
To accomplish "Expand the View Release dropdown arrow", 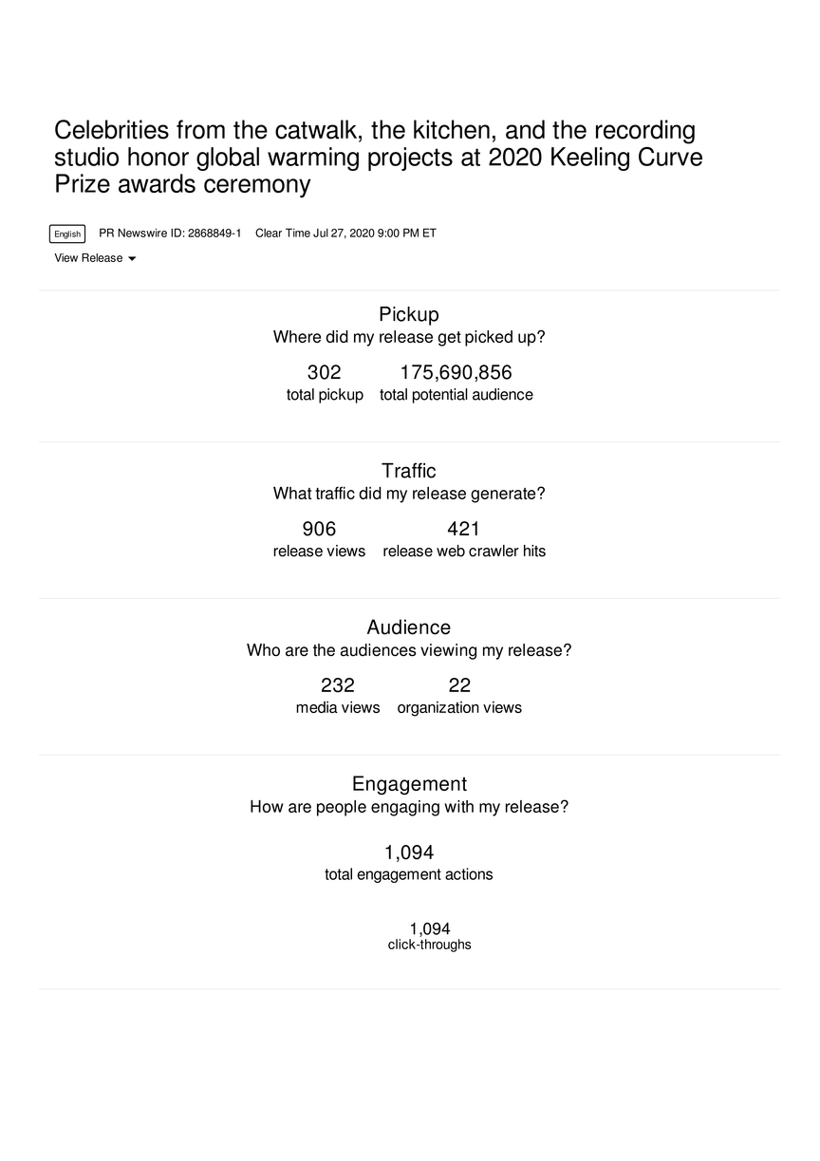I will tap(132, 259).
